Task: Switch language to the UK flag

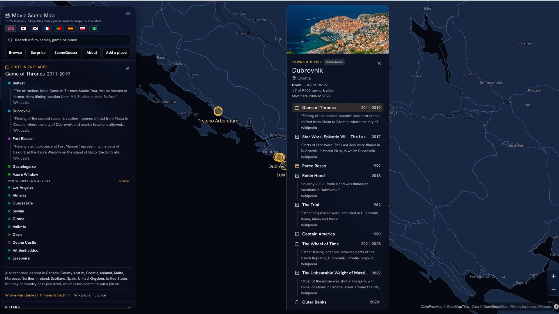Action: 11,28
